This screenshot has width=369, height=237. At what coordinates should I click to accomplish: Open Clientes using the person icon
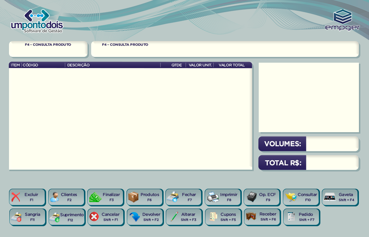[x=55, y=197]
